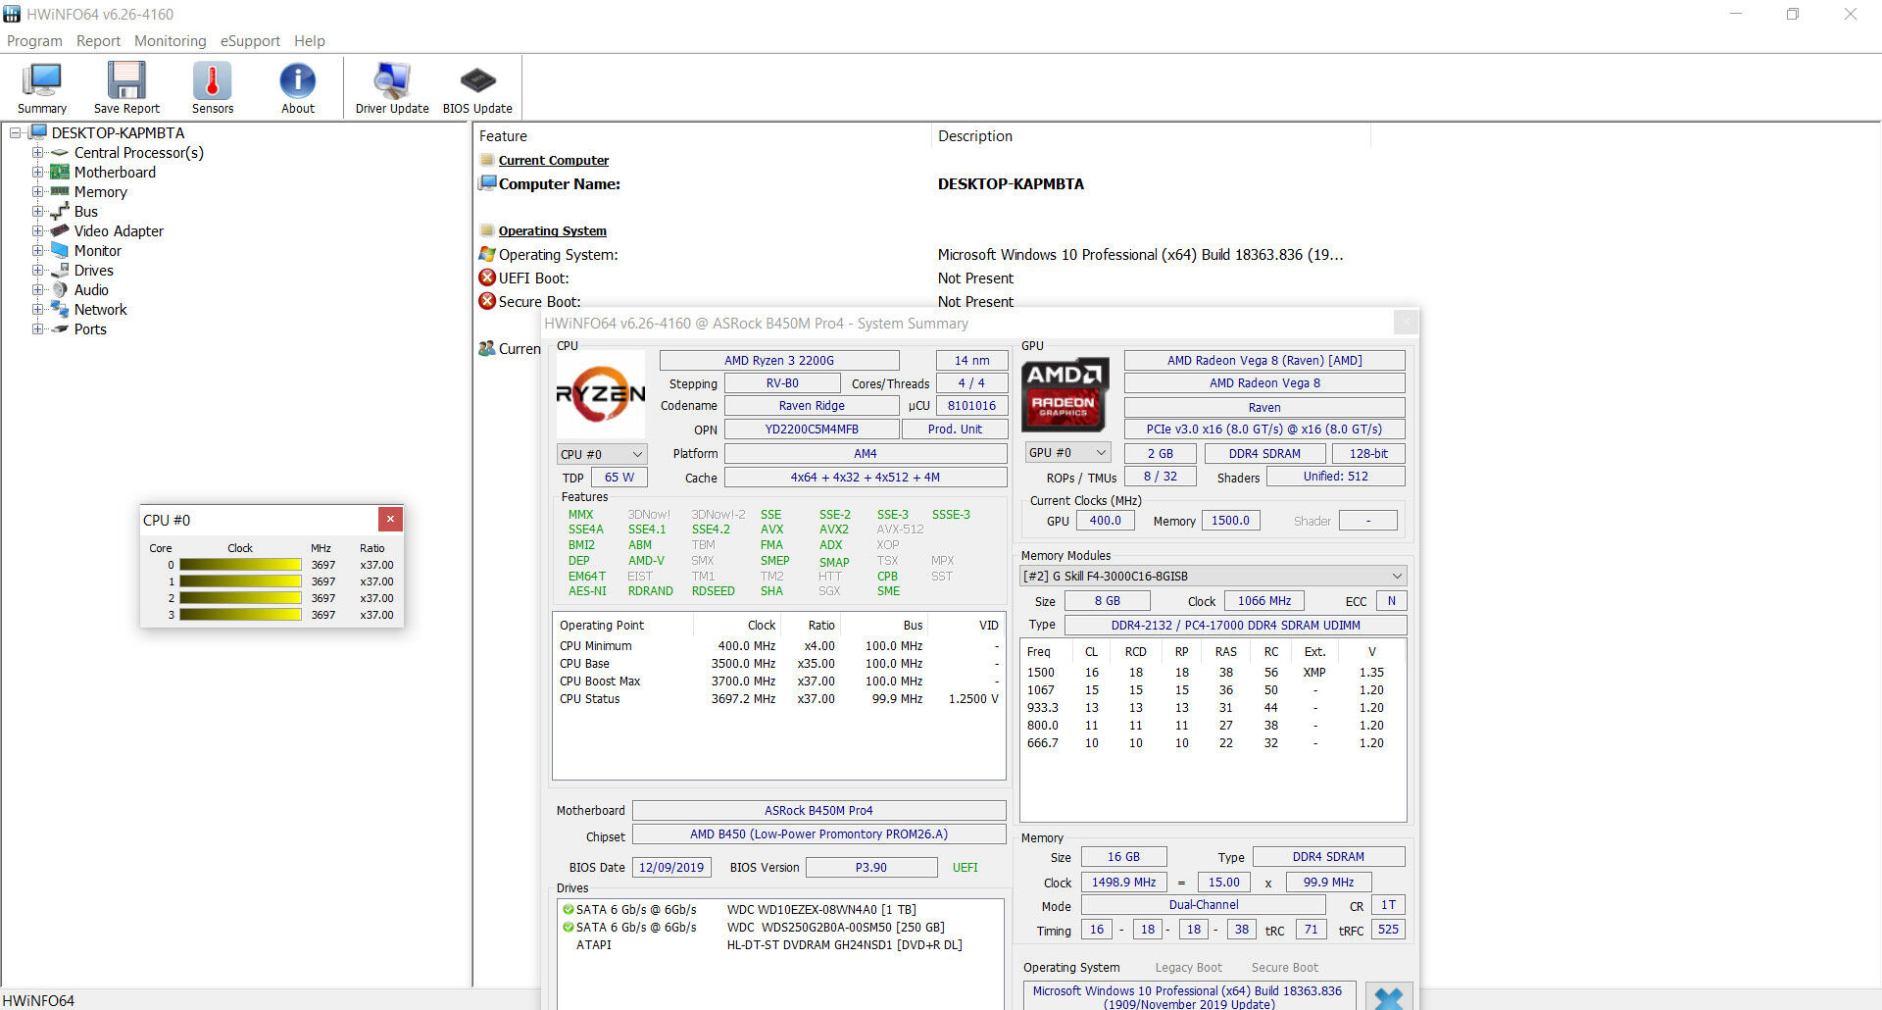This screenshot has height=1010, width=1882.
Task: Click Core 0 clock bar
Action: [x=240, y=565]
